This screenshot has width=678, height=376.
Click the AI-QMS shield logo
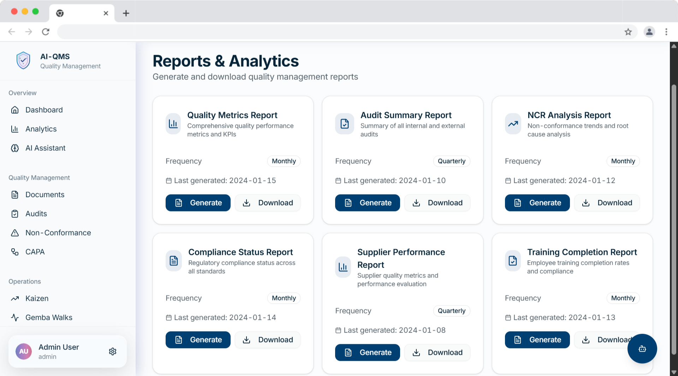23,61
